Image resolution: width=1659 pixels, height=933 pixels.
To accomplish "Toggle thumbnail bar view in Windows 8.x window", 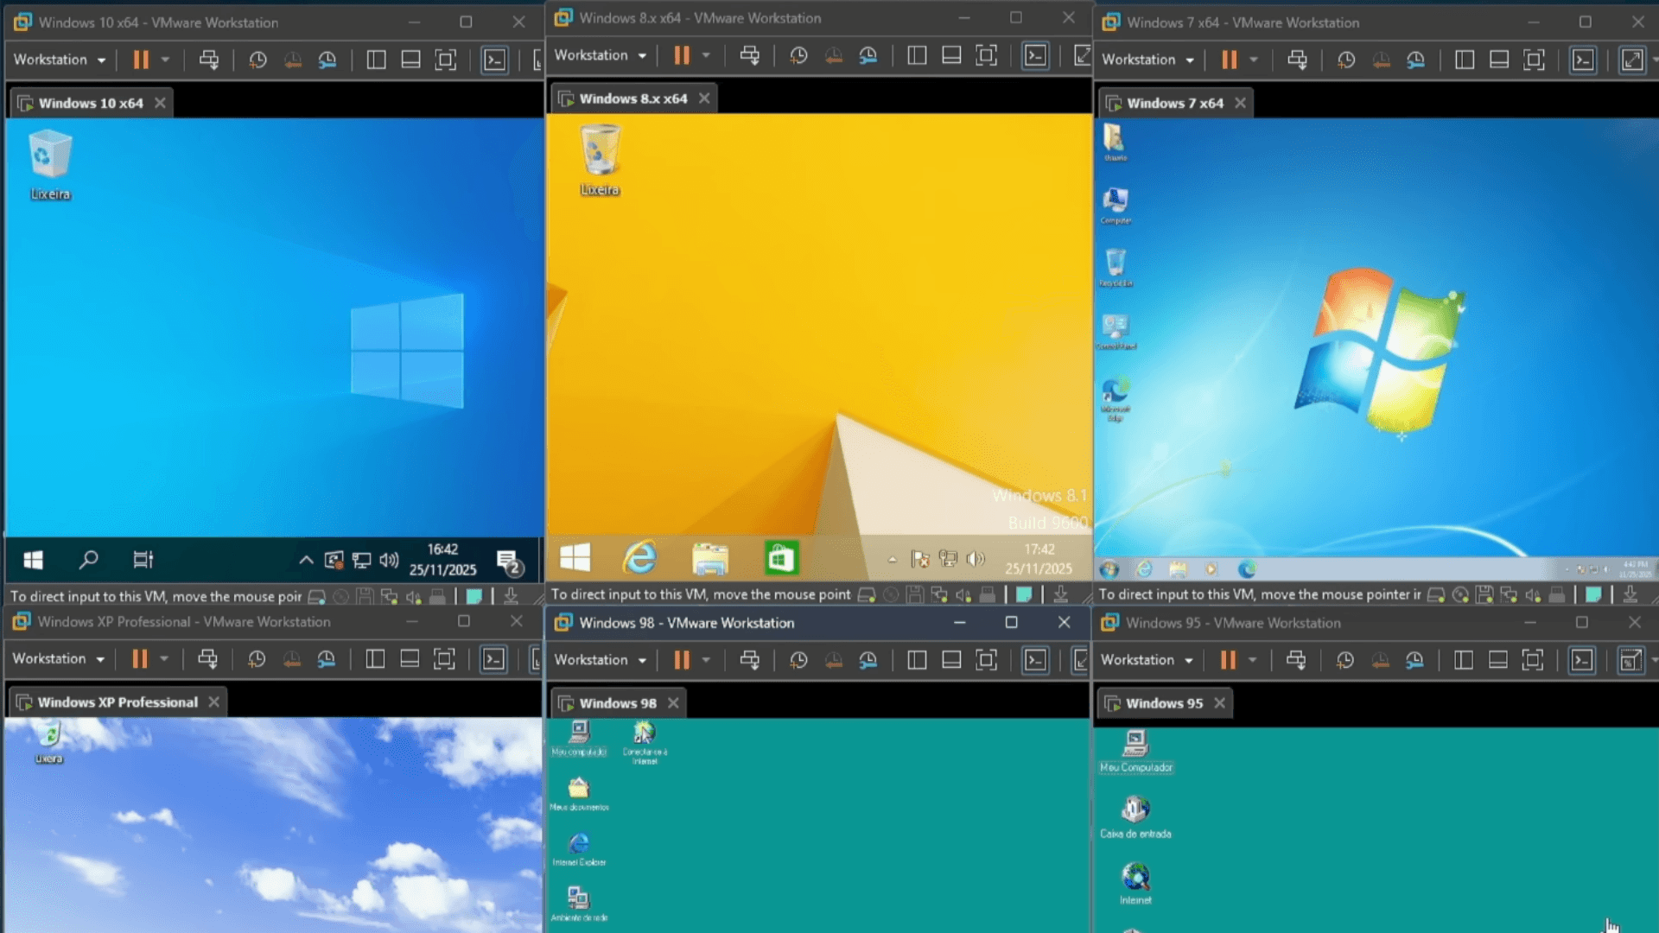I will click(951, 55).
